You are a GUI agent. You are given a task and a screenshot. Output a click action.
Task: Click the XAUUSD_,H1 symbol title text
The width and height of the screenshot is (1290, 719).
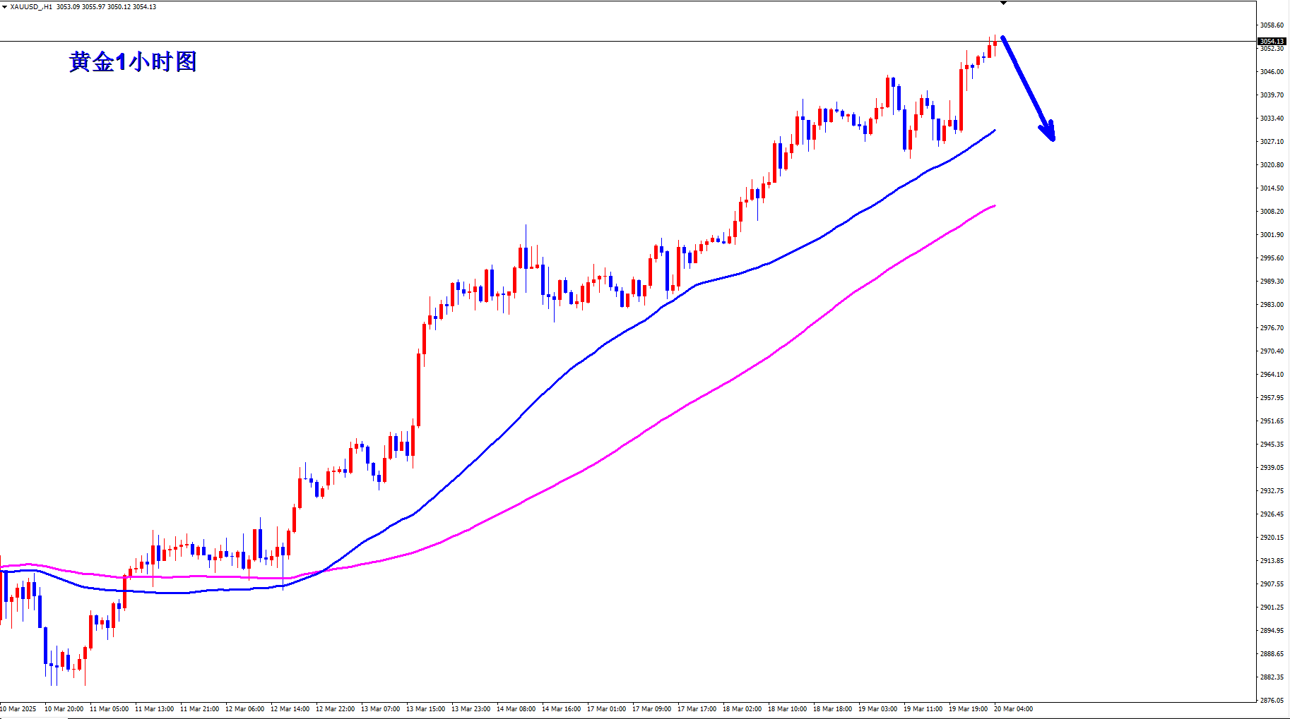(31, 6)
